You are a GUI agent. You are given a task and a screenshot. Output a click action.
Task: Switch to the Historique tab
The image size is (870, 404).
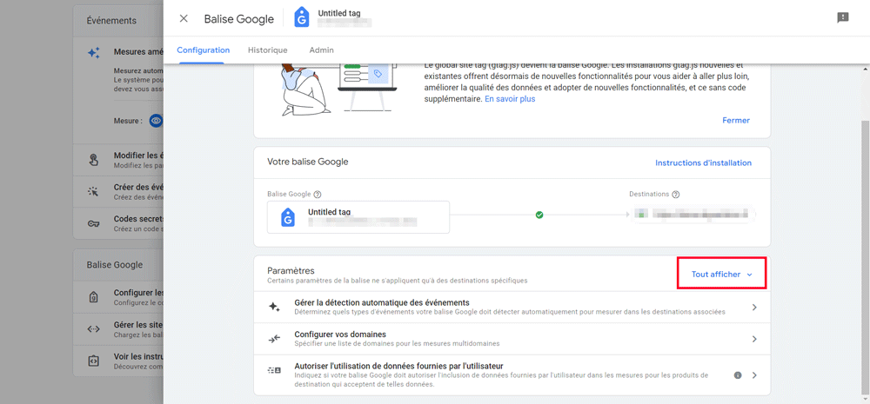268,50
